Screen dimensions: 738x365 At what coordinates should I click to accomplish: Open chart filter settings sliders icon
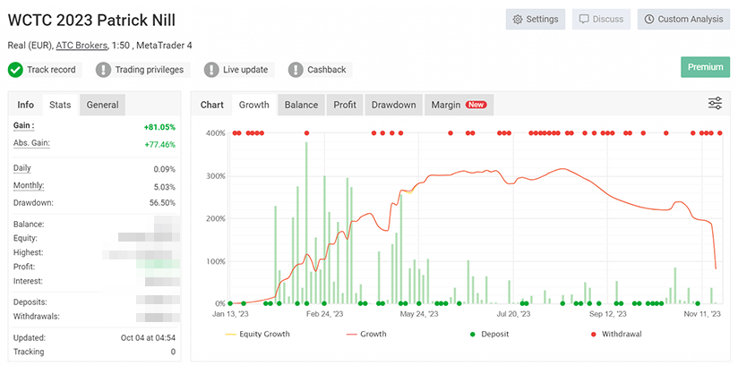point(715,104)
